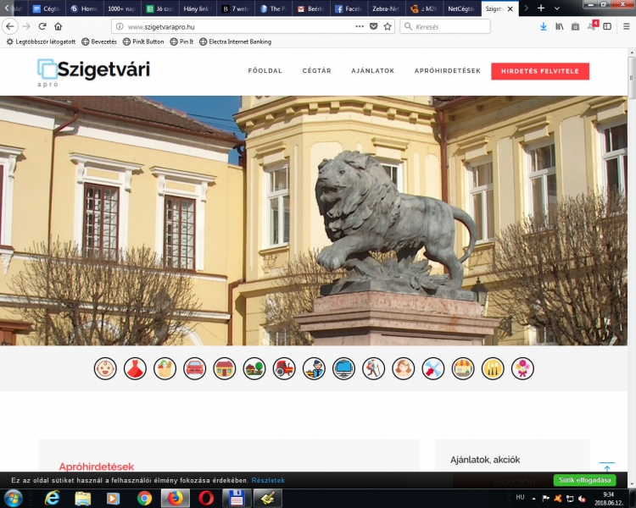Image resolution: width=636 pixels, height=508 pixels.
Task: Launch Opera from the taskbar
Action: click(206, 499)
